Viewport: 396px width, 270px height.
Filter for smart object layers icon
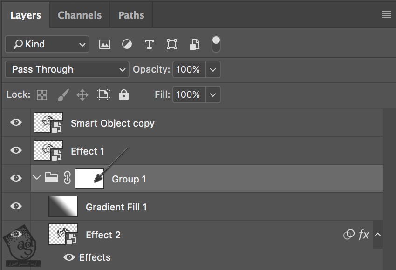point(195,44)
